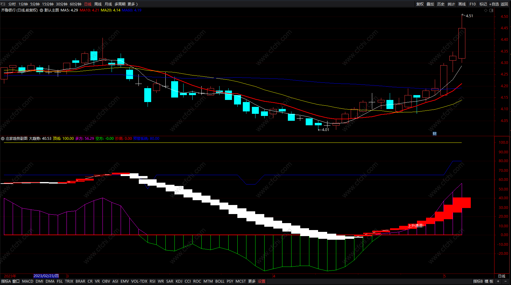
Task: Select the FSL indicator
Action: pos(60,281)
